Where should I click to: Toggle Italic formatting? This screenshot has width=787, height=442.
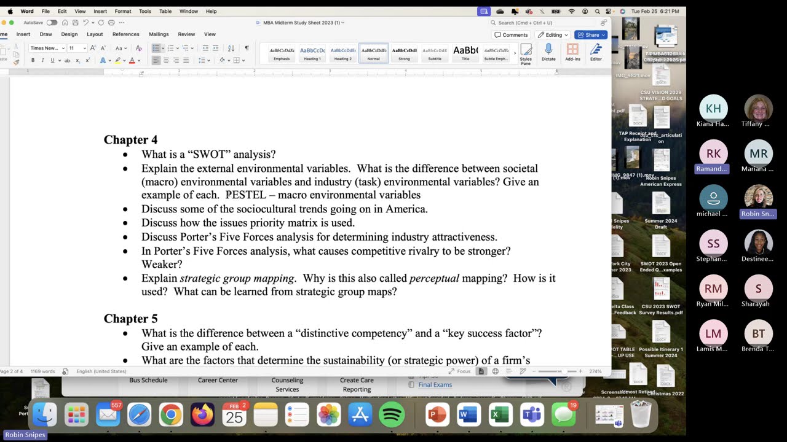pyautogui.click(x=42, y=60)
